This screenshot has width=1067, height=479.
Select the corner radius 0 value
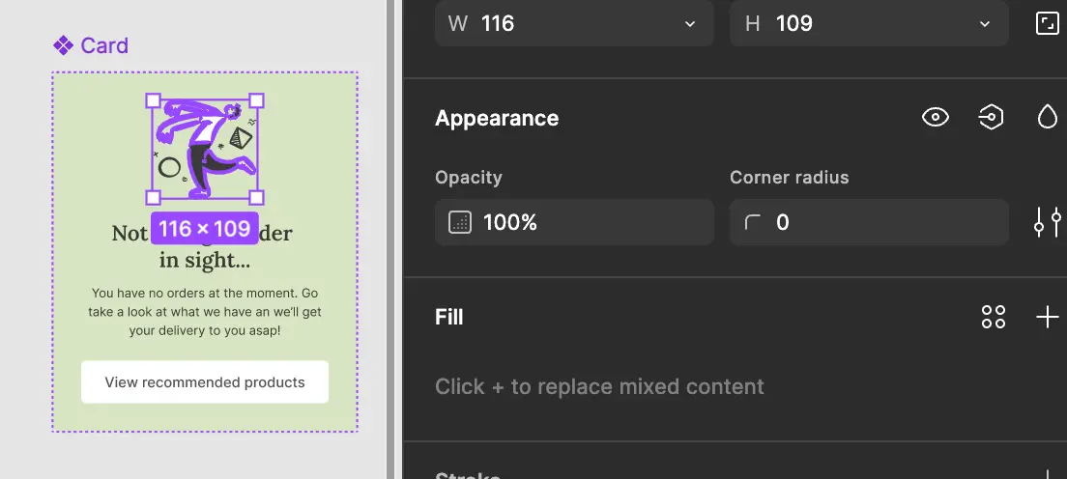click(x=783, y=222)
